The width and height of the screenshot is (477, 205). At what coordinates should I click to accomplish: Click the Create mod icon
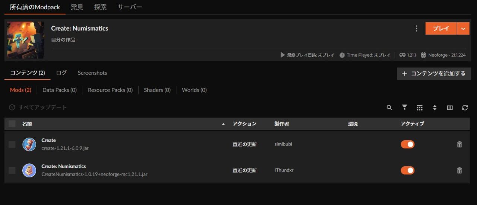(x=29, y=144)
